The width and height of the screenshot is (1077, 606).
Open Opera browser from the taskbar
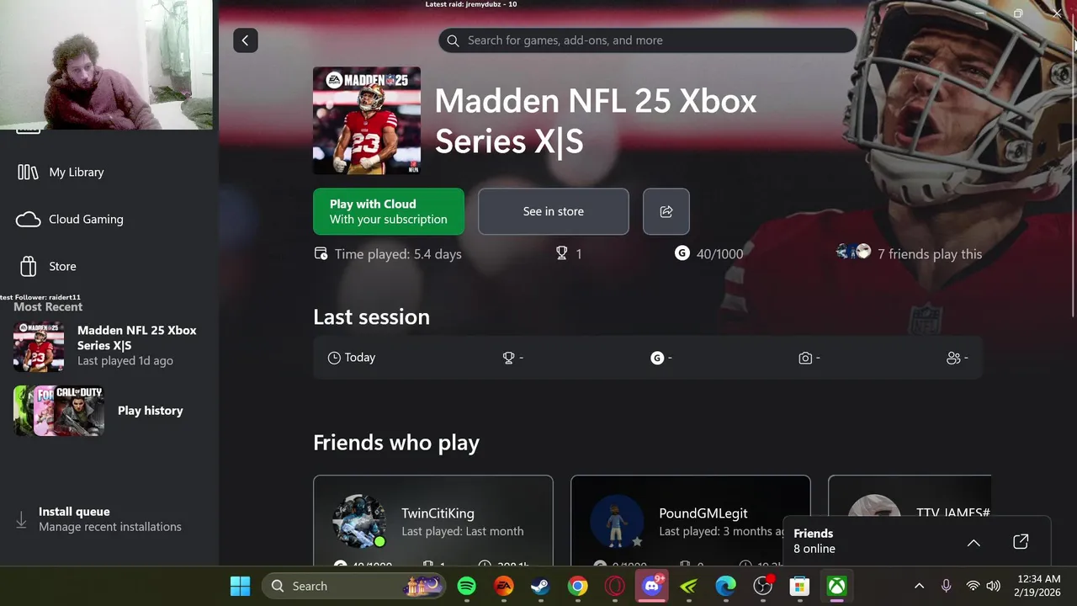pyautogui.click(x=615, y=586)
